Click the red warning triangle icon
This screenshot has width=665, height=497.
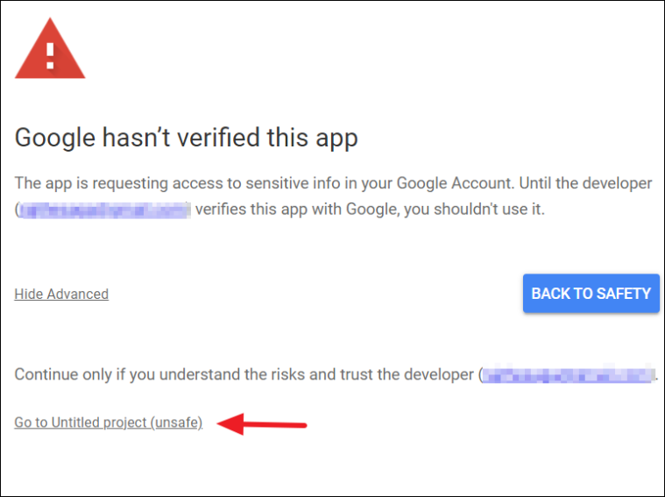pos(50,48)
